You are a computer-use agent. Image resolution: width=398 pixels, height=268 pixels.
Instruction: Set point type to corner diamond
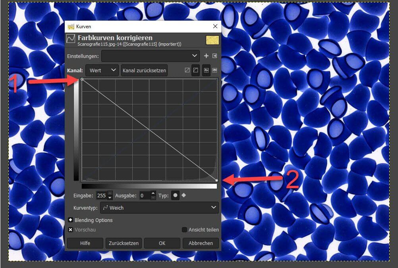click(184, 195)
